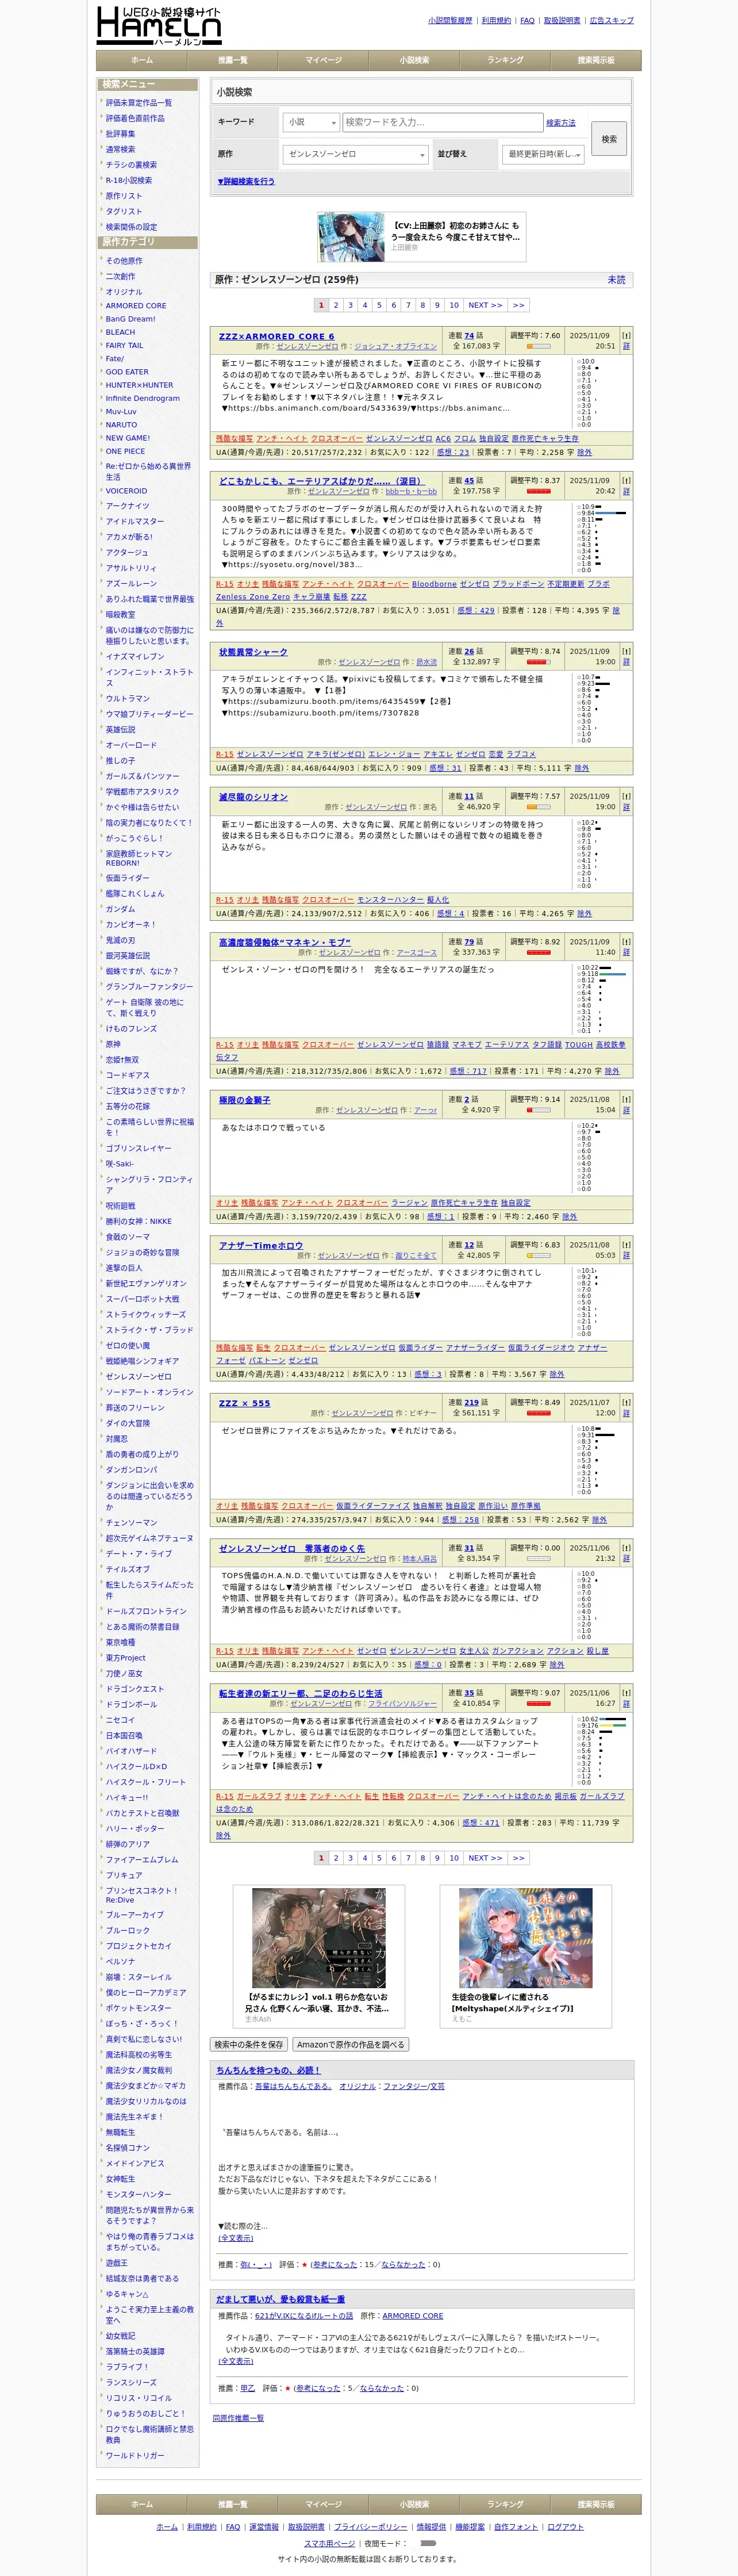Open the 並び替え sort order dropdown
Screen dimensions: 738x2576
pos(543,154)
